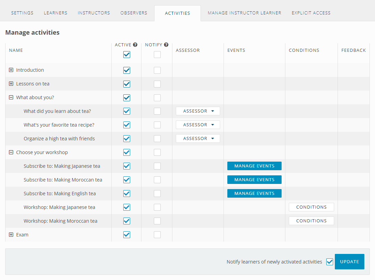This screenshot has width=375, height=280.
Task: Uncheck Active for Subscribe to: Making English tea
Action: coord(127,194)
